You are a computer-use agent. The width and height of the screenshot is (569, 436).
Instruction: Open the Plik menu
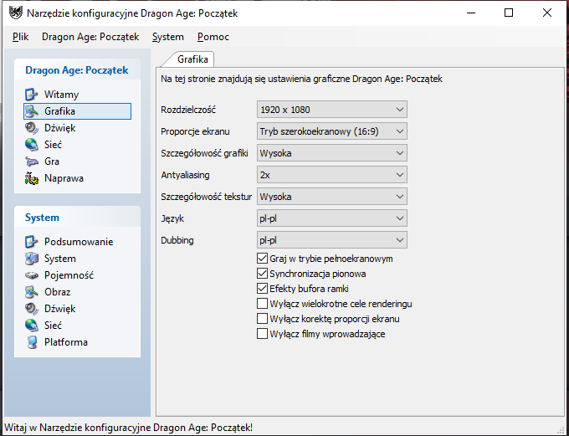tap(20, 37)
